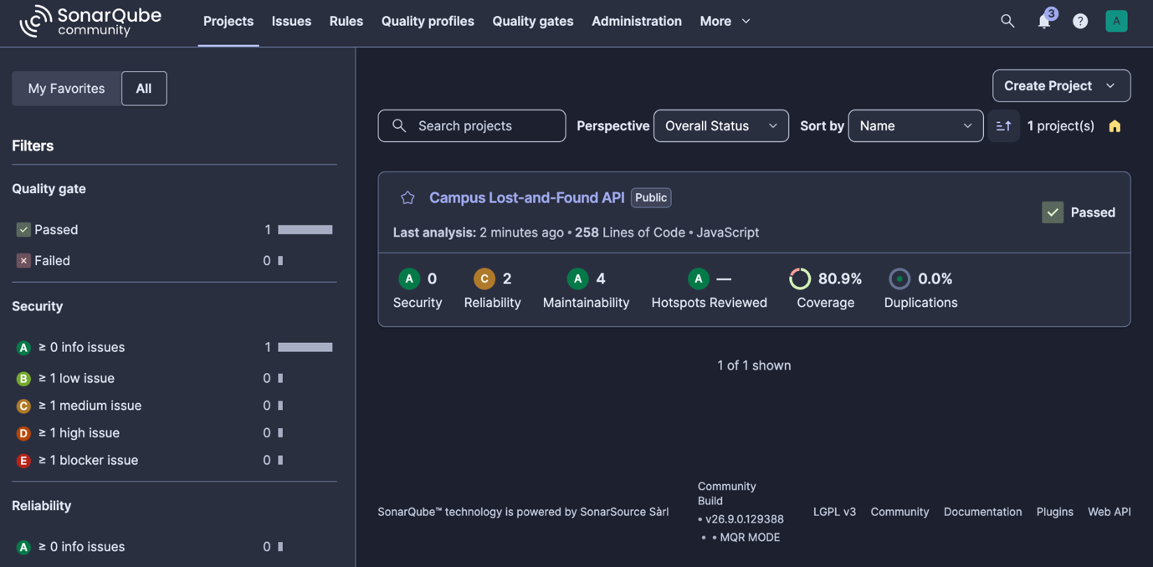The image size is (1153, 567).
Task: Filter Security by A rating info issues
Action: click(174, 347)
